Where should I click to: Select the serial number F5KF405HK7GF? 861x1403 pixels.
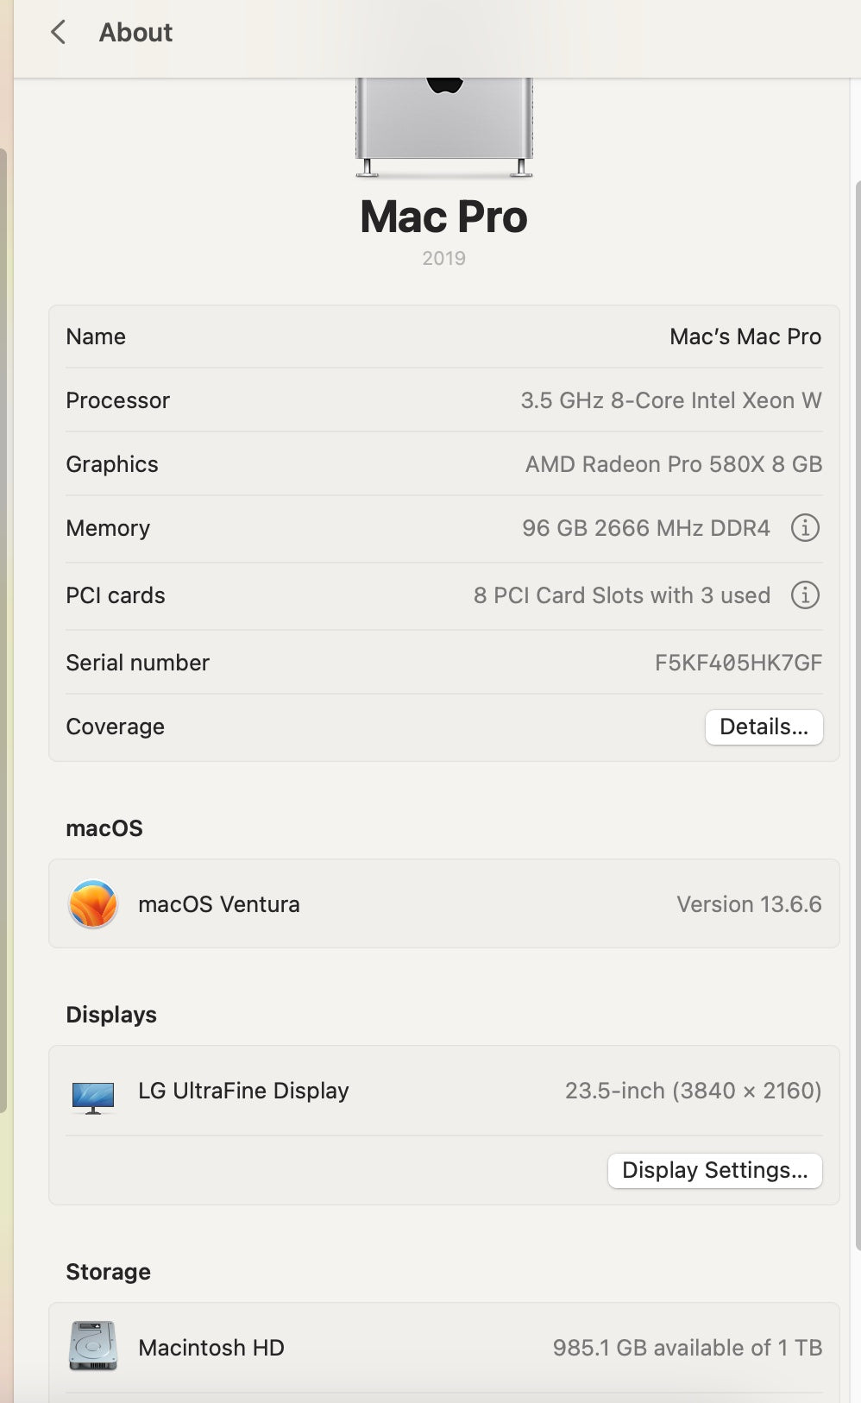(x=738, y=663)
